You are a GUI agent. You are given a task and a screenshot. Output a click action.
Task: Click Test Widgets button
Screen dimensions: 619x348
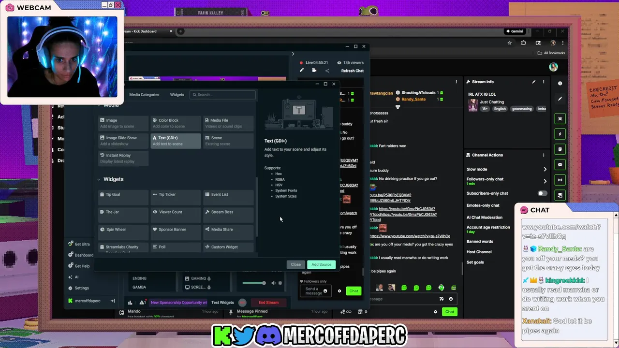pos(222,303)
